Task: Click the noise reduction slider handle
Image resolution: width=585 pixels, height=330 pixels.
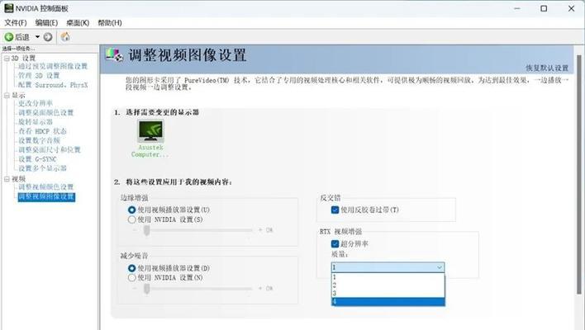Action: pyautogui.click(x=147, y=289)
